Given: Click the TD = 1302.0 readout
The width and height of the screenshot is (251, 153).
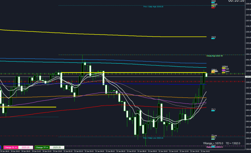Looking at the screenshot, I should [x=233, y=143].
